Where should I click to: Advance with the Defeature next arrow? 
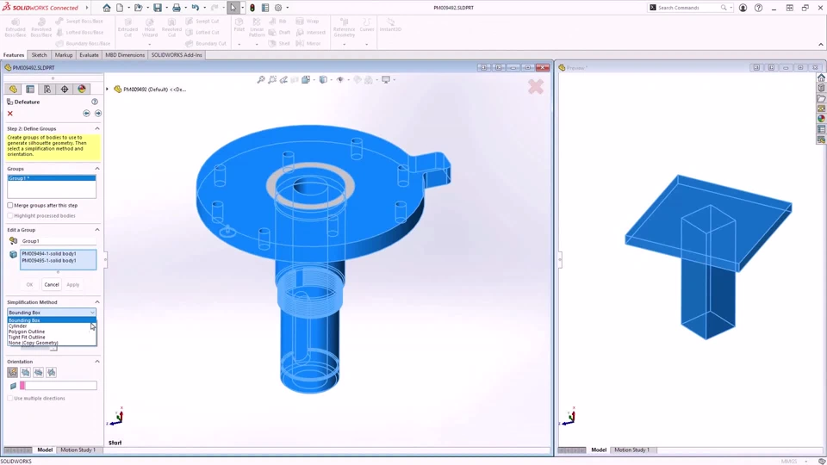[x=98, y=114]
